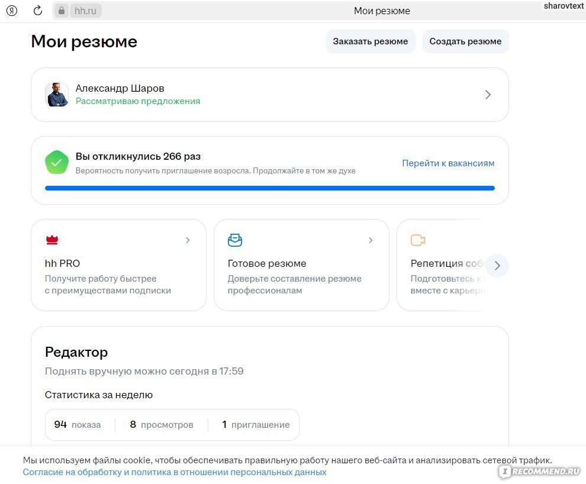Open next carousel cards with circular arrow
Screen dimensions: 586x484
(497, 265)
